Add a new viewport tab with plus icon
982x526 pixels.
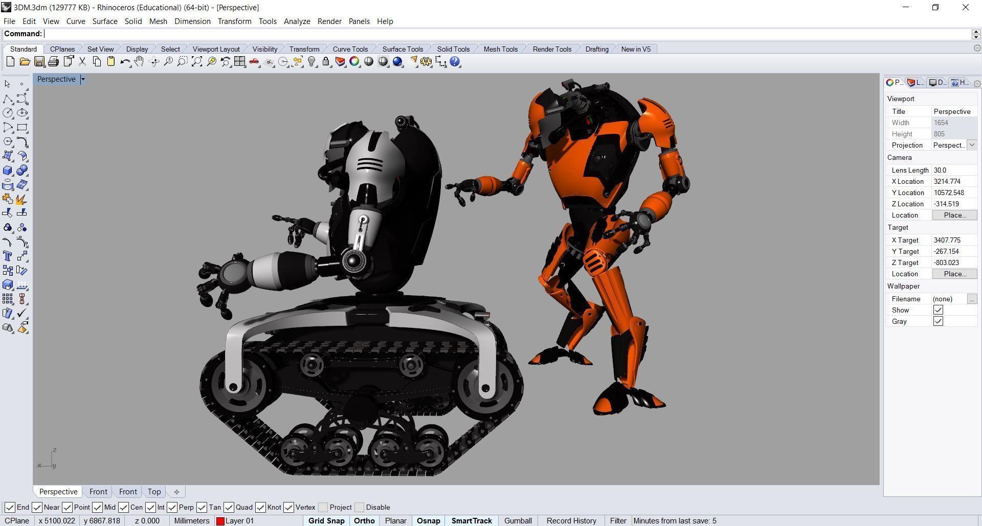pyautogui.click(x=176, y=492)
